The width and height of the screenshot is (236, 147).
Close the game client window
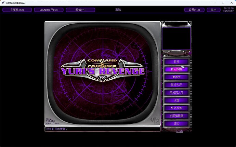pos(232,3)
